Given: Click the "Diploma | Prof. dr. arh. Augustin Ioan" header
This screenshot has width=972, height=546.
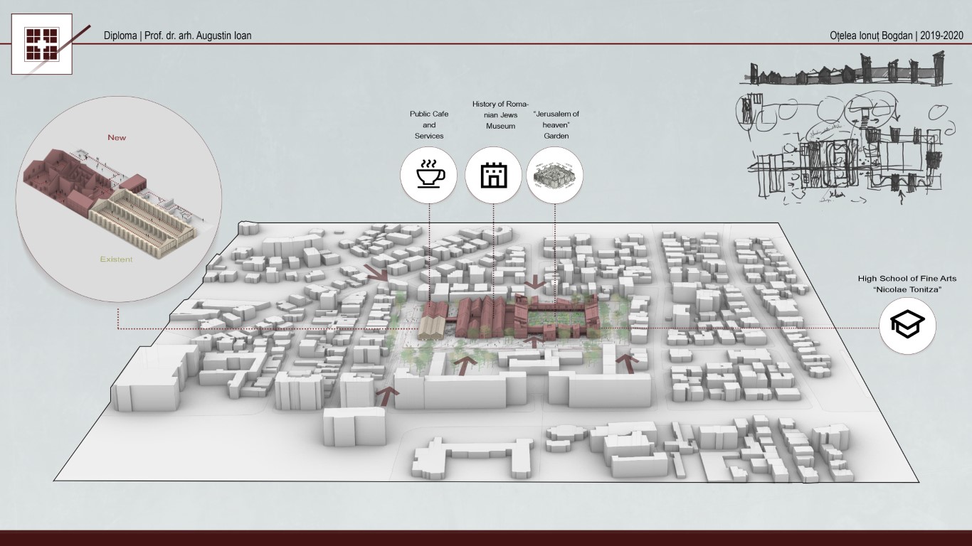Looking at the screenshot, I should point(177,36).
